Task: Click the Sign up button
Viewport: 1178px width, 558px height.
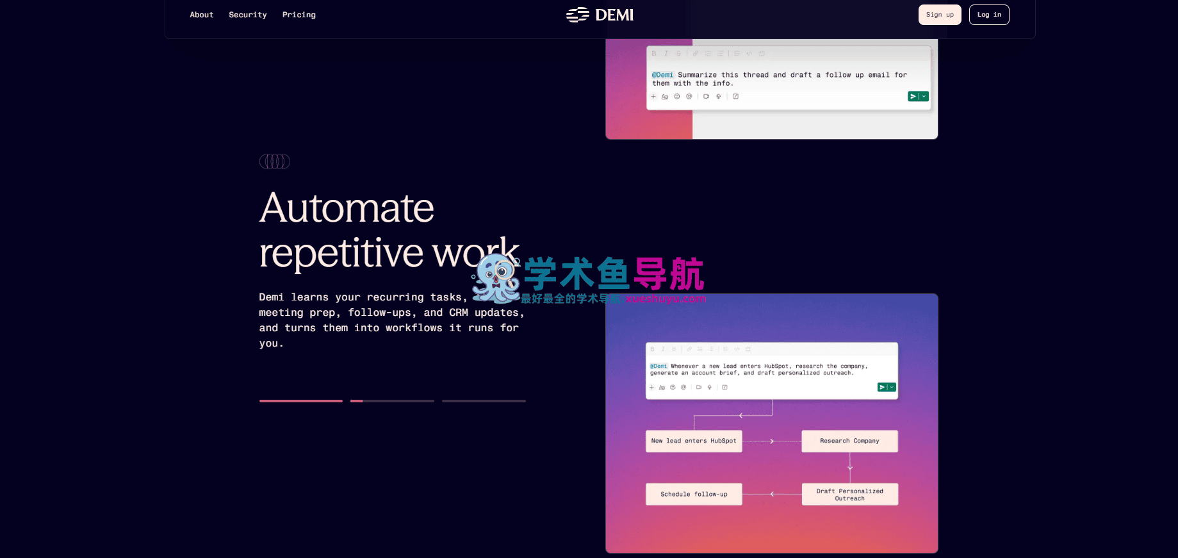Action: (940, 15)
